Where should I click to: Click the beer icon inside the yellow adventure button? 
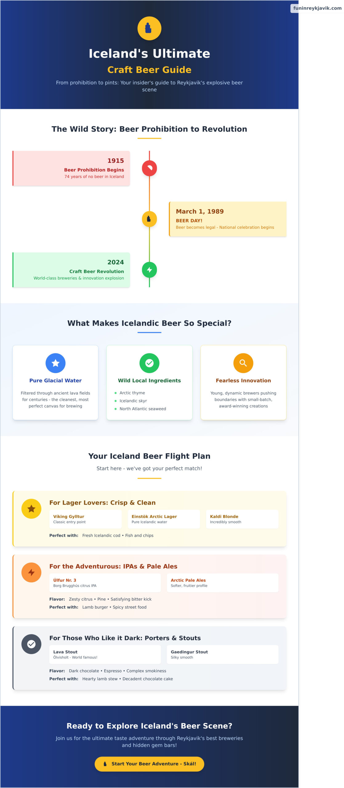click(105, 764)
